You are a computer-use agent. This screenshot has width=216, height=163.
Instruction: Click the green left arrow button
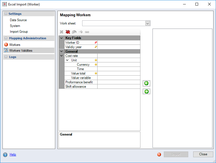pyautogui.click(x=146, y=83)
